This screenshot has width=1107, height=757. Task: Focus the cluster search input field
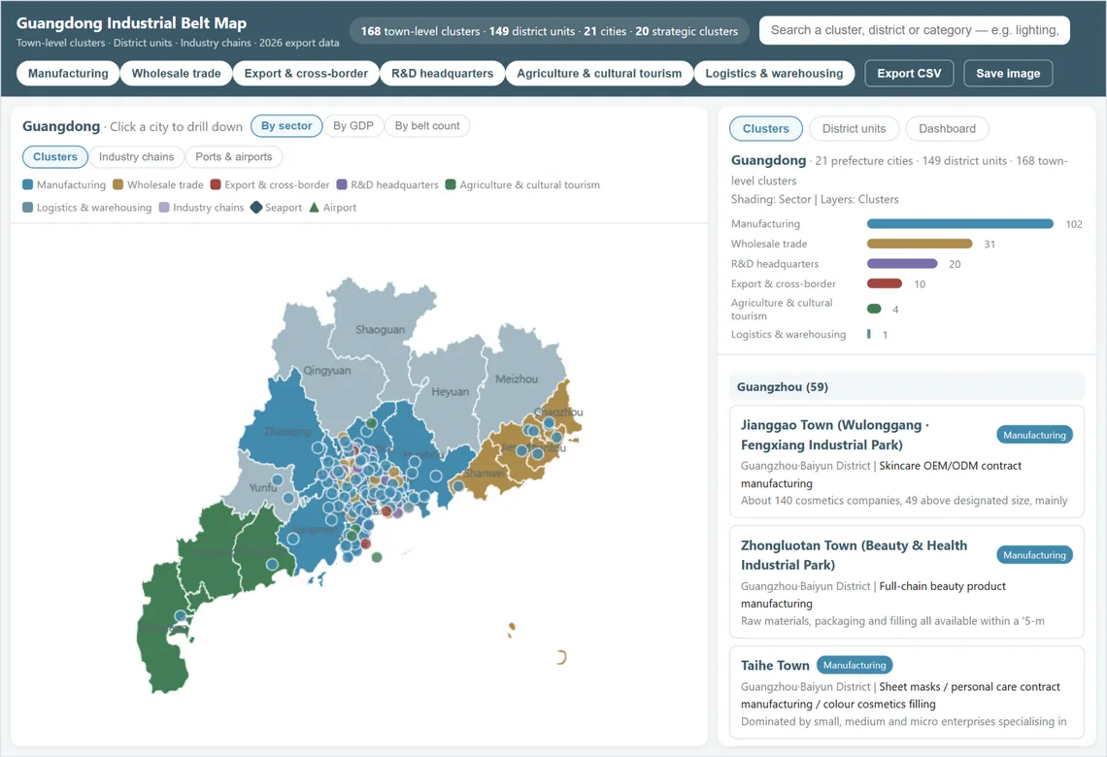[915, 30]
